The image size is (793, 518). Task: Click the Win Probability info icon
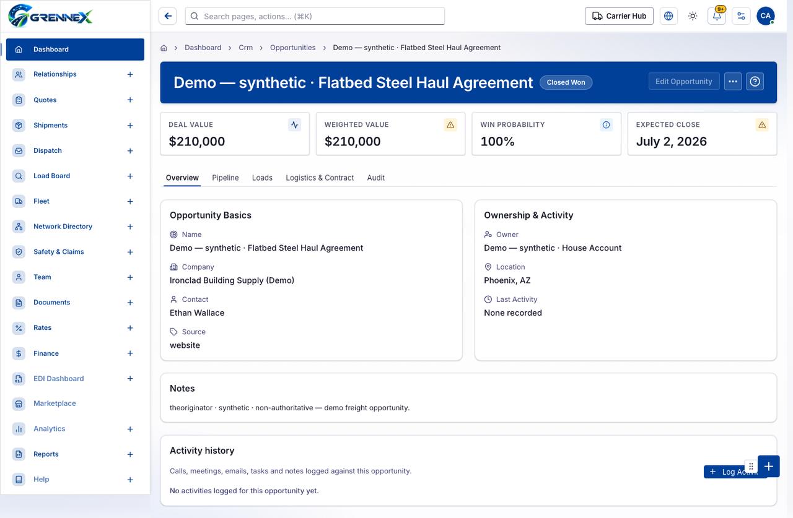tap(607, 125)
